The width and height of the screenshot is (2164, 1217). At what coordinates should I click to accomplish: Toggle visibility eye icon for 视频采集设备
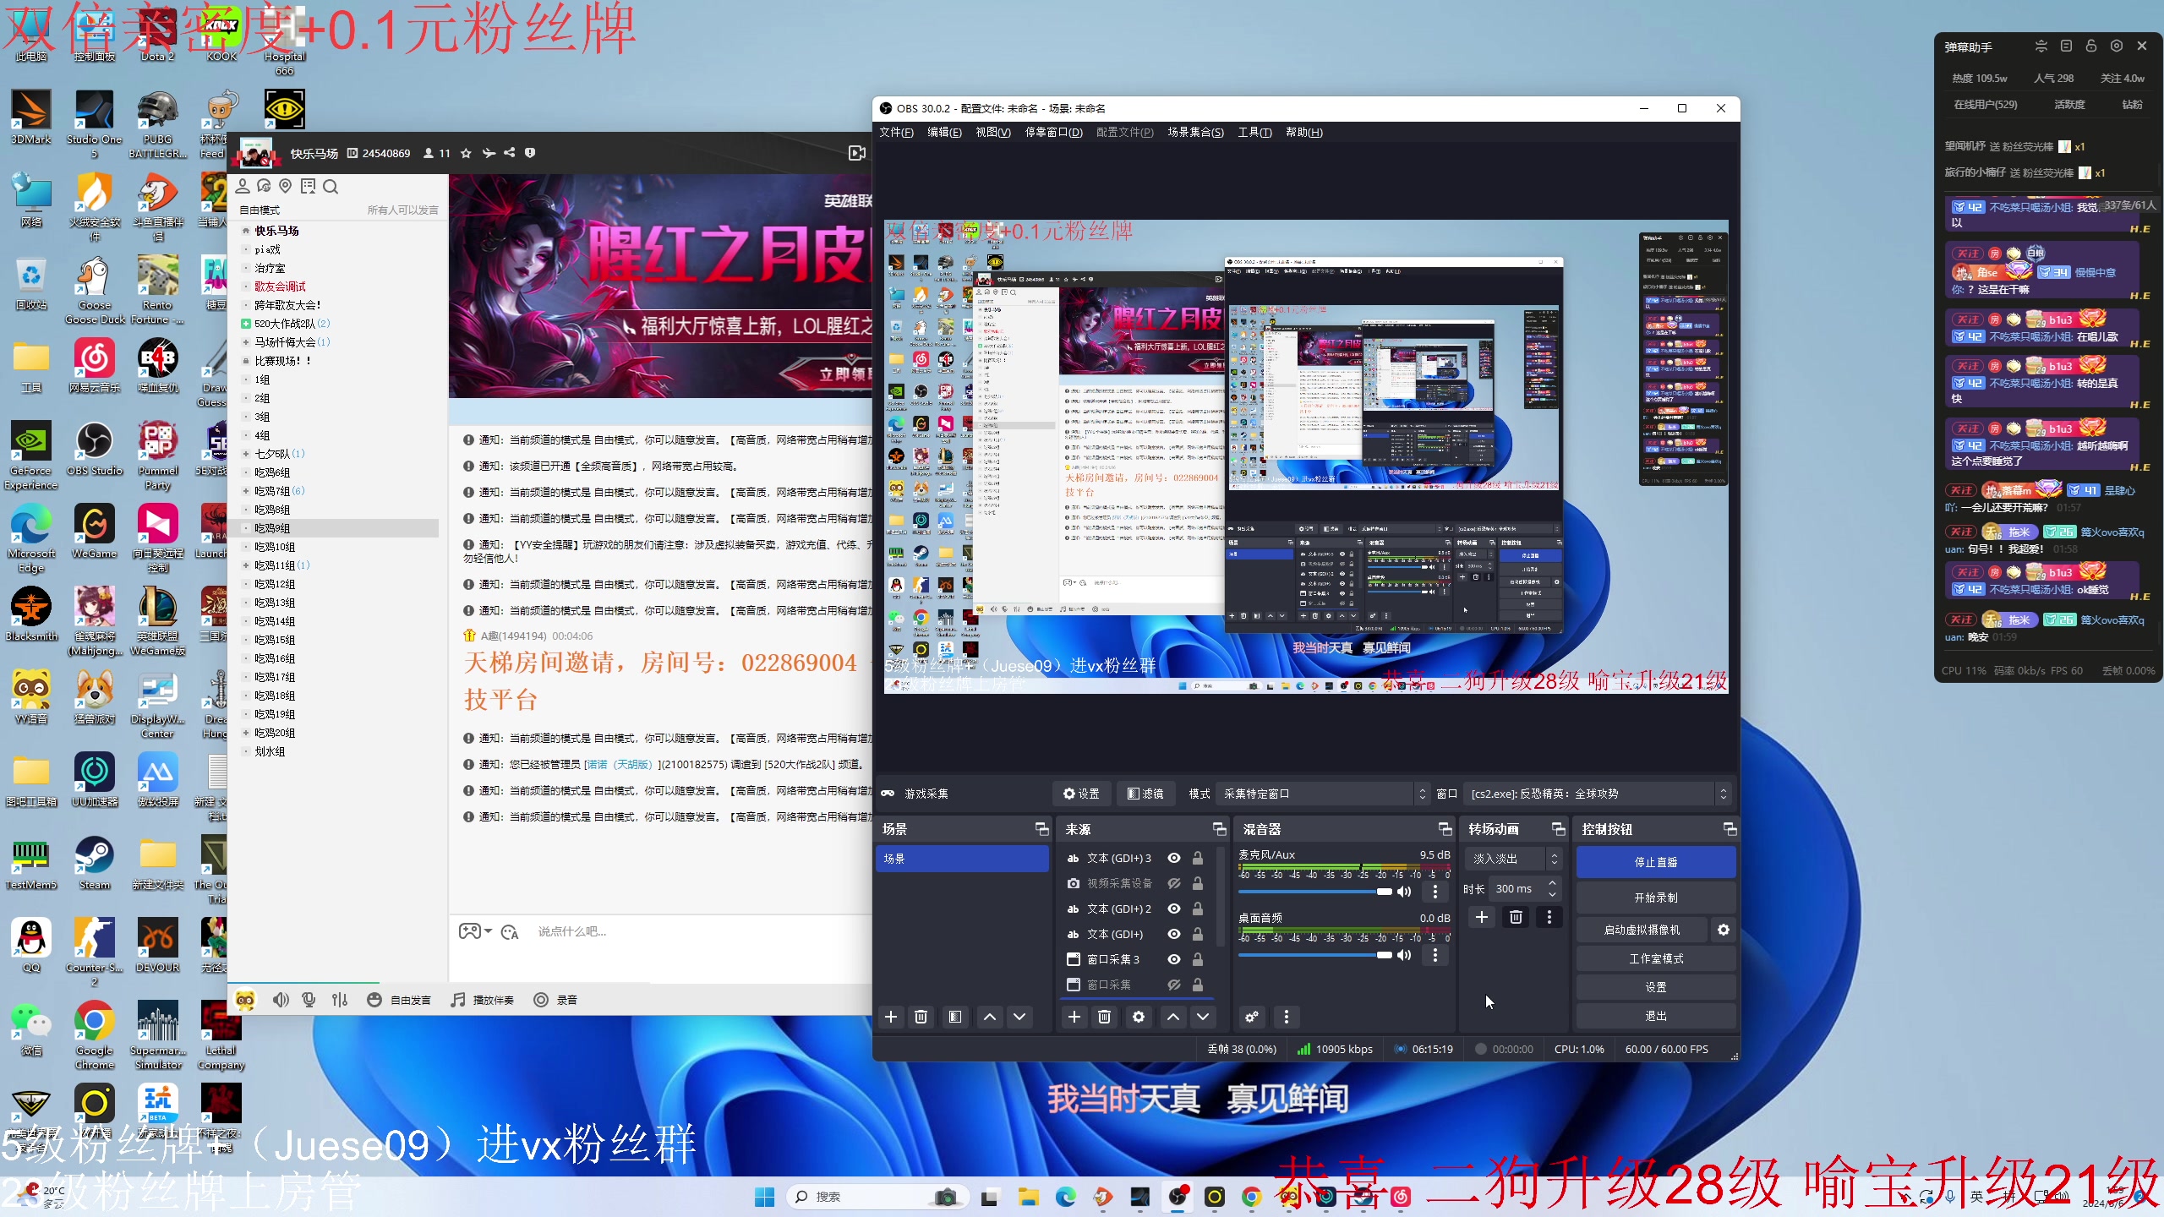1176,882
